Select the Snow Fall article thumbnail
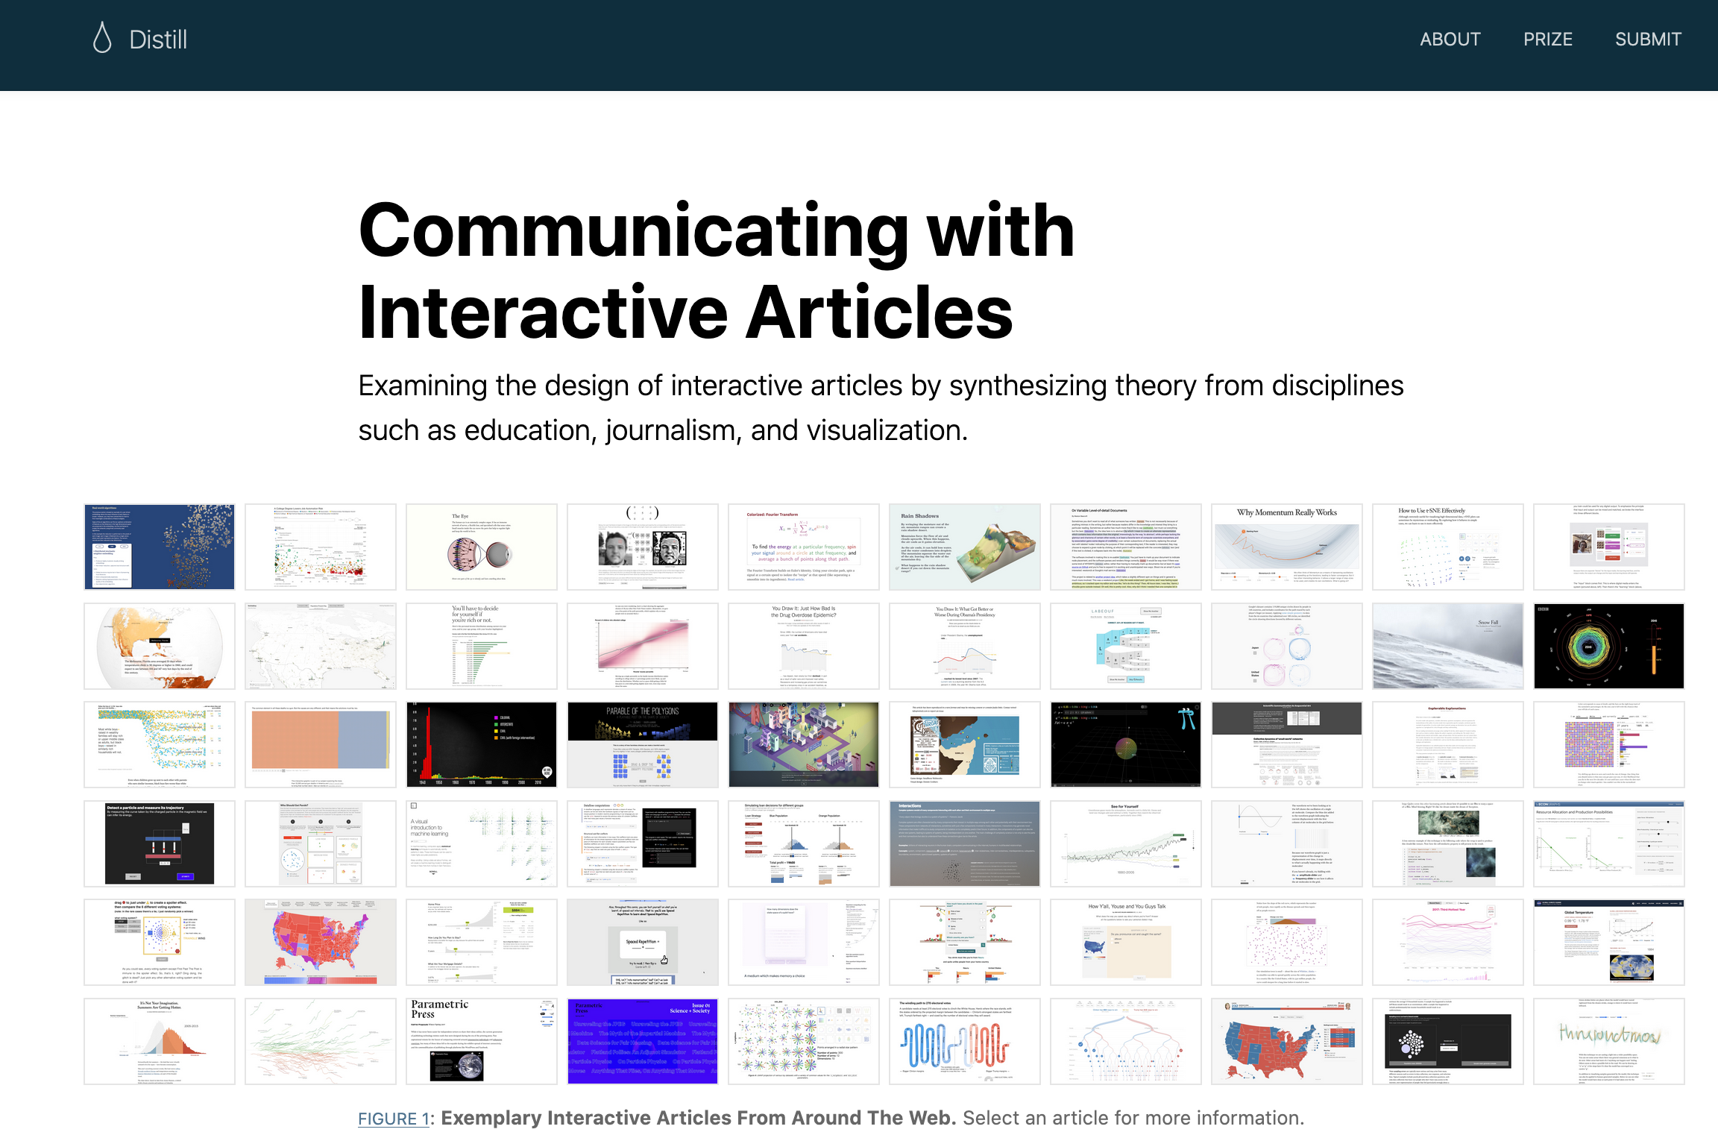This screenshot has height=1141, width=1718. [1447, 646]
